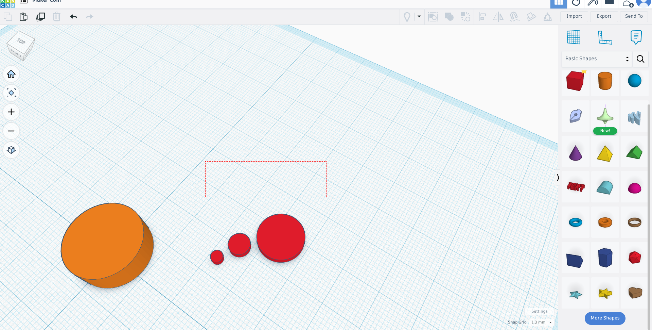Show all hidden objects with lightbulb icon
Viewport: 652px width, 330px height.
407,16
